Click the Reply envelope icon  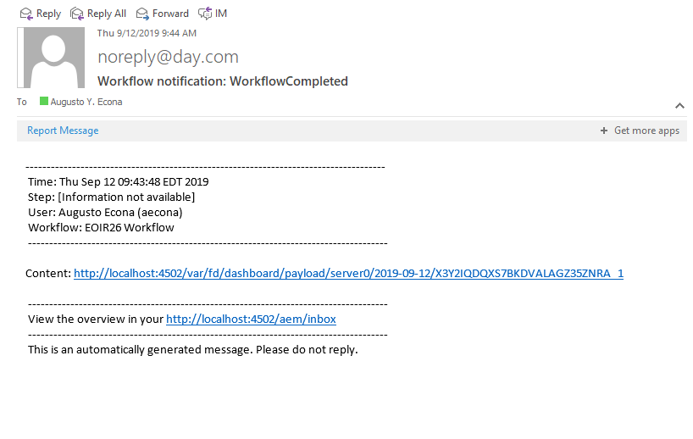pyautogui.click(x=26, y=14)
